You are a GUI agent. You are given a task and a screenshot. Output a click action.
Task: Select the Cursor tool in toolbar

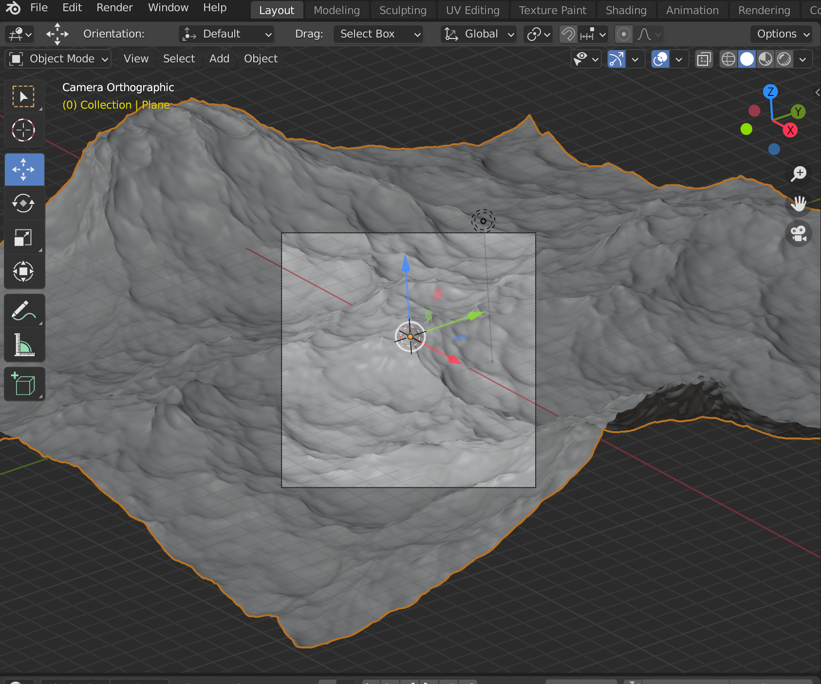tap(23, 131)
